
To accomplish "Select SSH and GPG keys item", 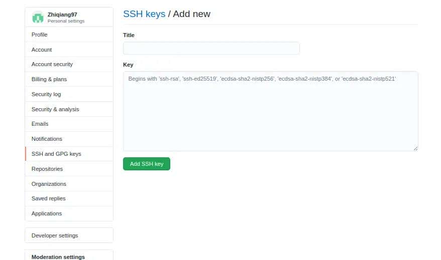I will pyautogui.click(x=56, y=154).
